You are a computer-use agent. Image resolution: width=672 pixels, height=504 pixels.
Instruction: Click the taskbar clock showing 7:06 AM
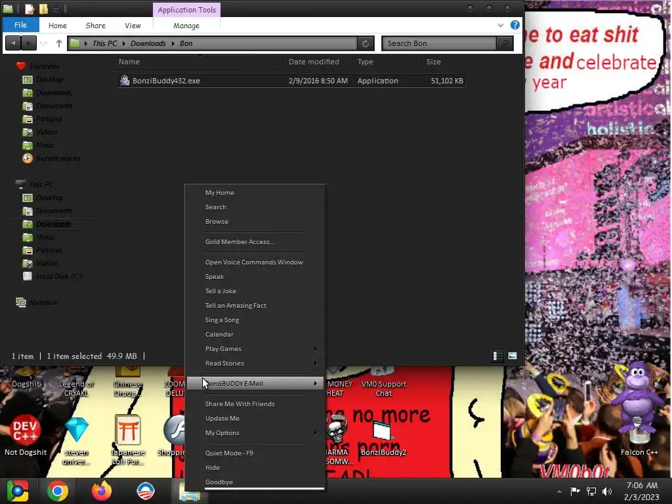(x=642, y=491)
